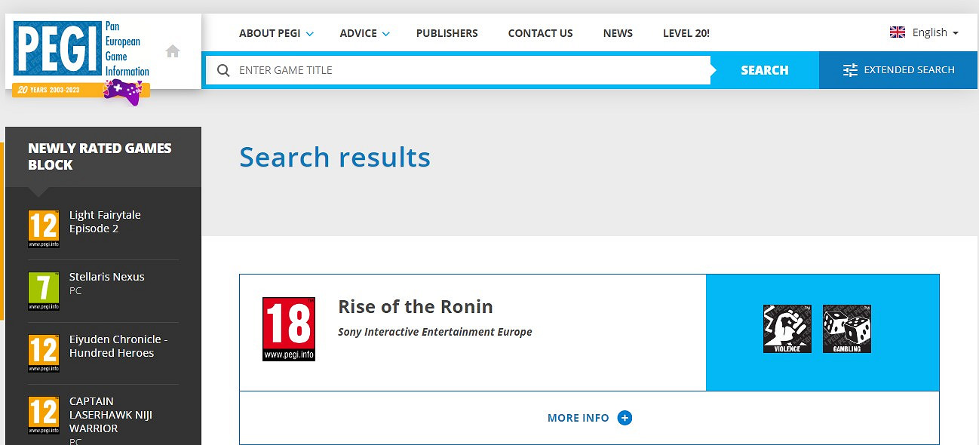Click the plus icon beside More Info

pyautogui.click(x=625, y=418)
